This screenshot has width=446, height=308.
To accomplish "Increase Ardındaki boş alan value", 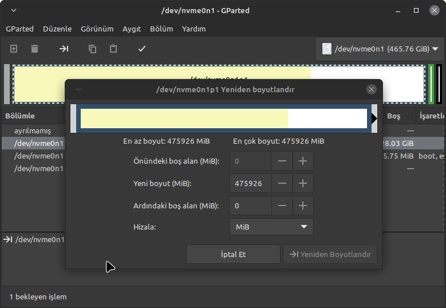I will tap(303, 206).
